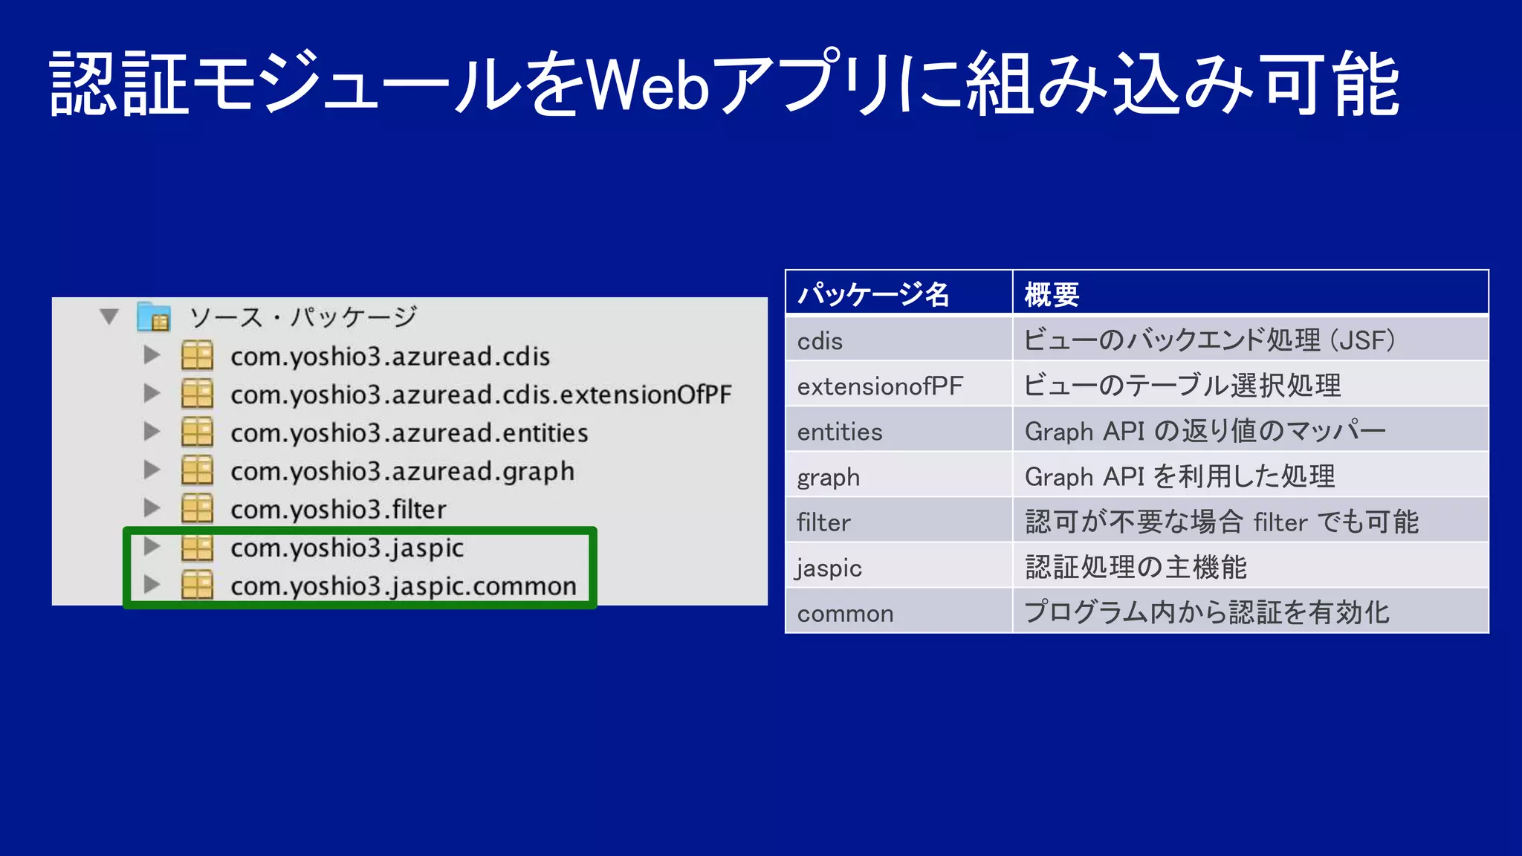This screenshot has width=1522, height=856.
Task: Expand com.yoshio3.azuread.cdis.extensionOfPF arrow
Action: pyautogui.click(x=152, y=393)
